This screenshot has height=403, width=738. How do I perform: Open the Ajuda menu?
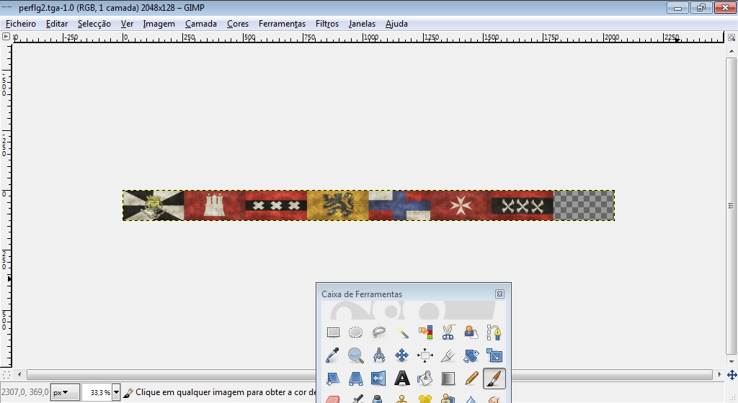[397, 24]
